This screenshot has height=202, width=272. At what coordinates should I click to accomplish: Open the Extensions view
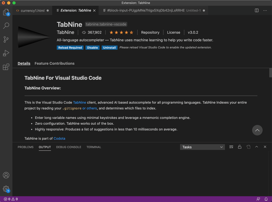(x=6, y=67)
